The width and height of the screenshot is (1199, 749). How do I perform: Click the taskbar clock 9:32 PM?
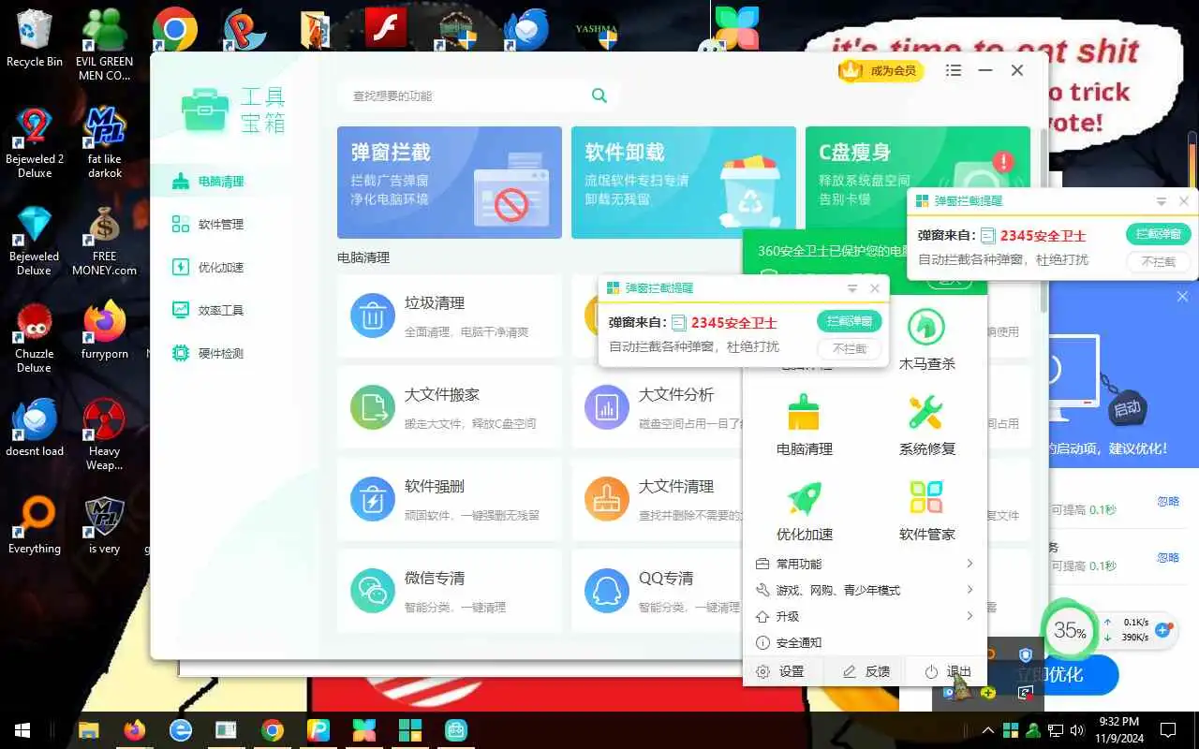pyautogui.click(x=1118, y=730)
